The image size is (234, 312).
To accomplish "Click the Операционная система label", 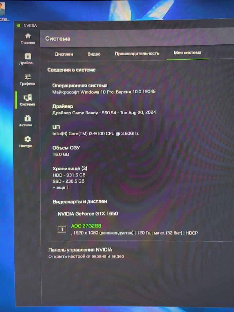I will click(x=80, y=86).
